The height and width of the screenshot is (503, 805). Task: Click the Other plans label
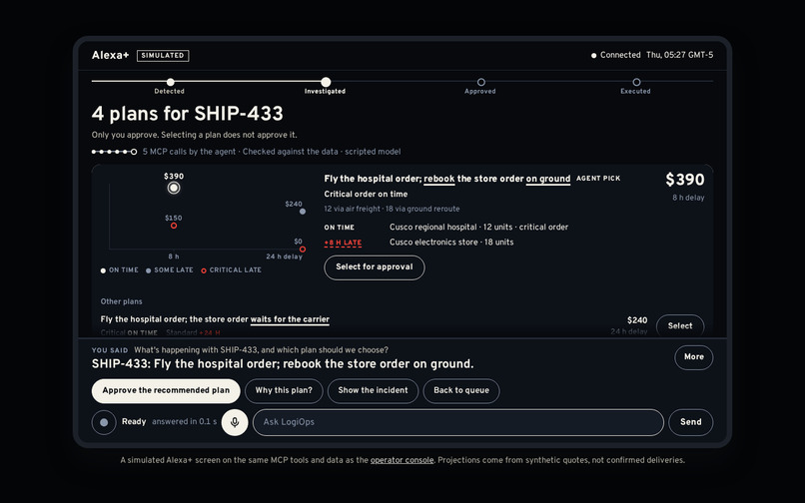[x=121, y=301]
